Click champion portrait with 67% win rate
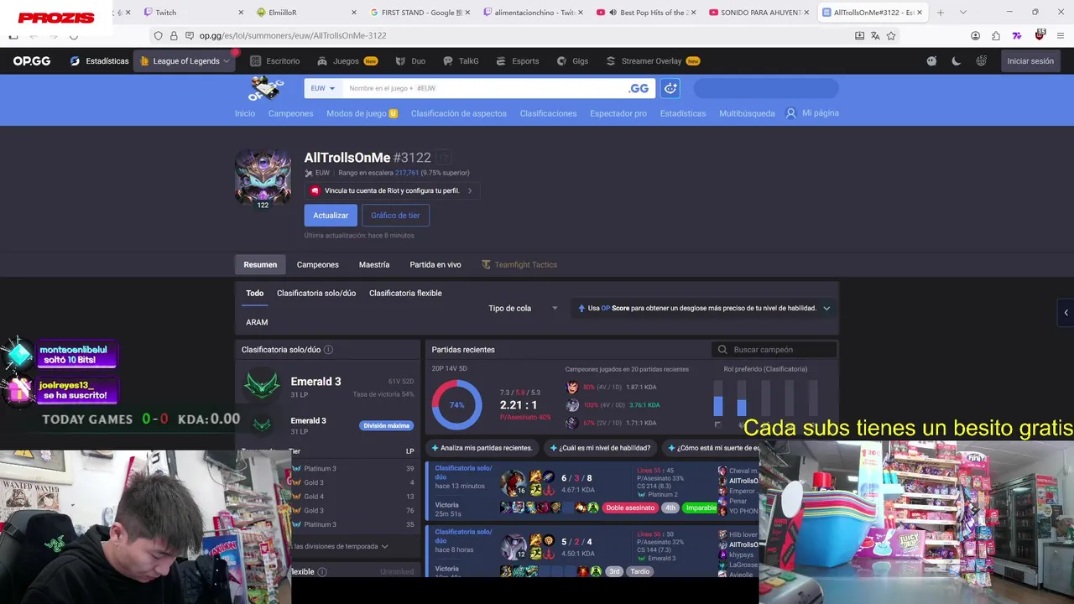Viewport: 1074px width, 604px height. 572,423
